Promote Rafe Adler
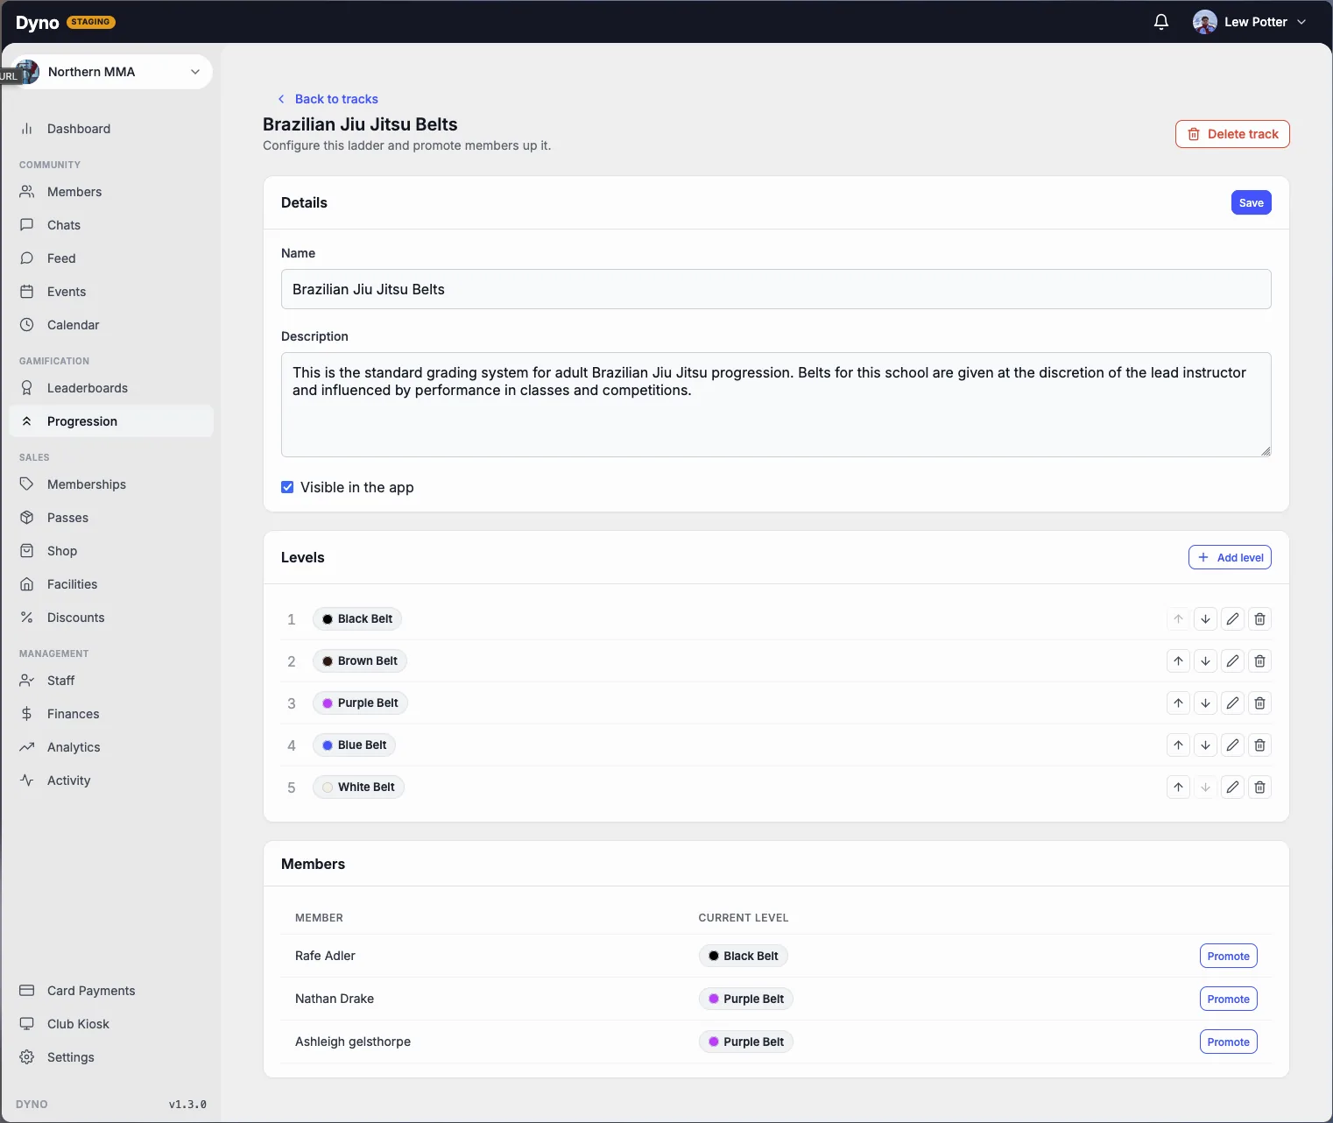The height and width of the screenshot is (1123, 1333). tap(1229, 957)
